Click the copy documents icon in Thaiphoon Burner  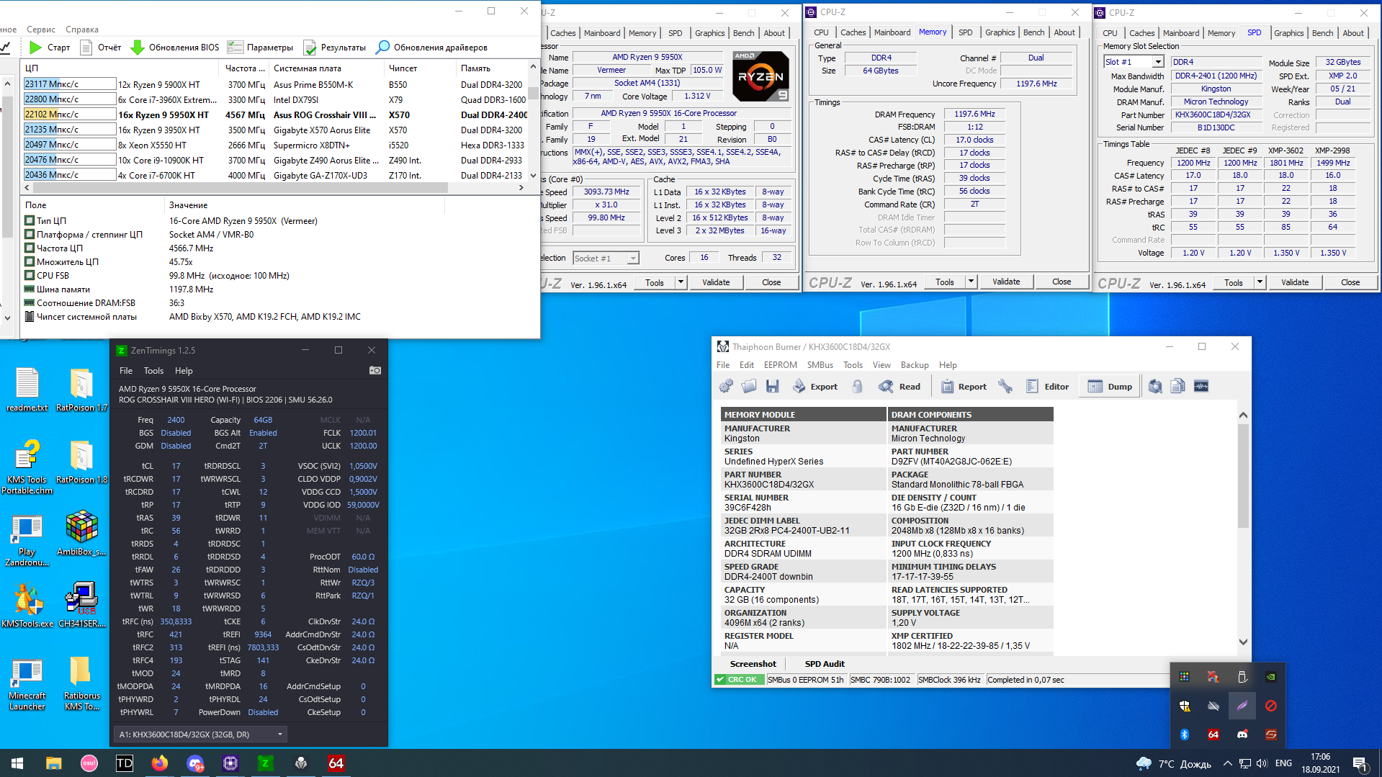click(x=1178, y=387)
